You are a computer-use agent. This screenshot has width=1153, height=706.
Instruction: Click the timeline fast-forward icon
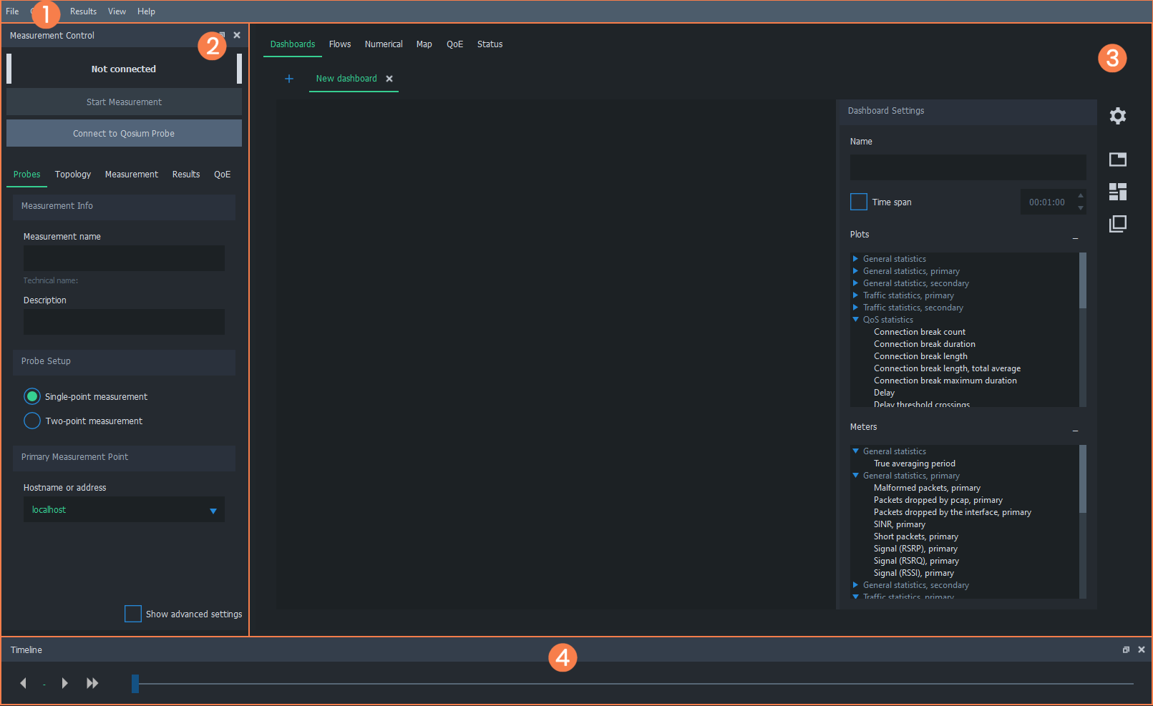pyautogui.click(x=92, y=683)
